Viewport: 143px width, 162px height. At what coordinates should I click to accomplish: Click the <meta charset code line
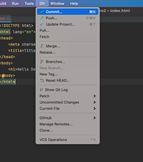coord(22,44)
